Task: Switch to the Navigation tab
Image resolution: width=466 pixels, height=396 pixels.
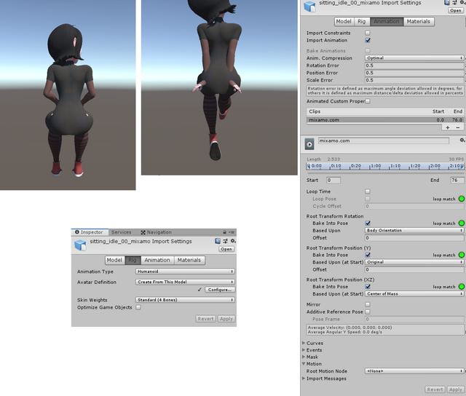Action: pyautogui.click(x=156, y=232)
